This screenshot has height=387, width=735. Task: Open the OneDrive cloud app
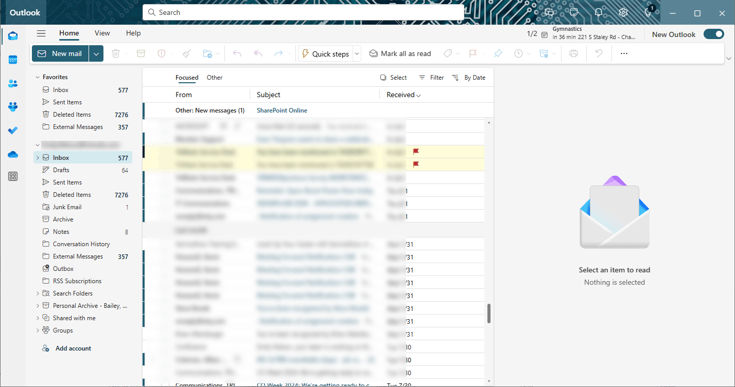(x=13, y=154)
